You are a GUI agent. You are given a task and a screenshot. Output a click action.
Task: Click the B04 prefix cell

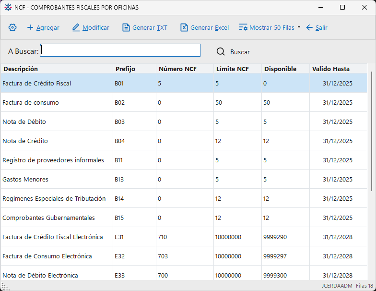click(134, 141)
